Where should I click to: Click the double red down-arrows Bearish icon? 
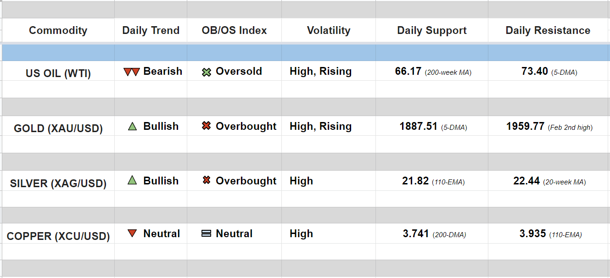(132, 72)
